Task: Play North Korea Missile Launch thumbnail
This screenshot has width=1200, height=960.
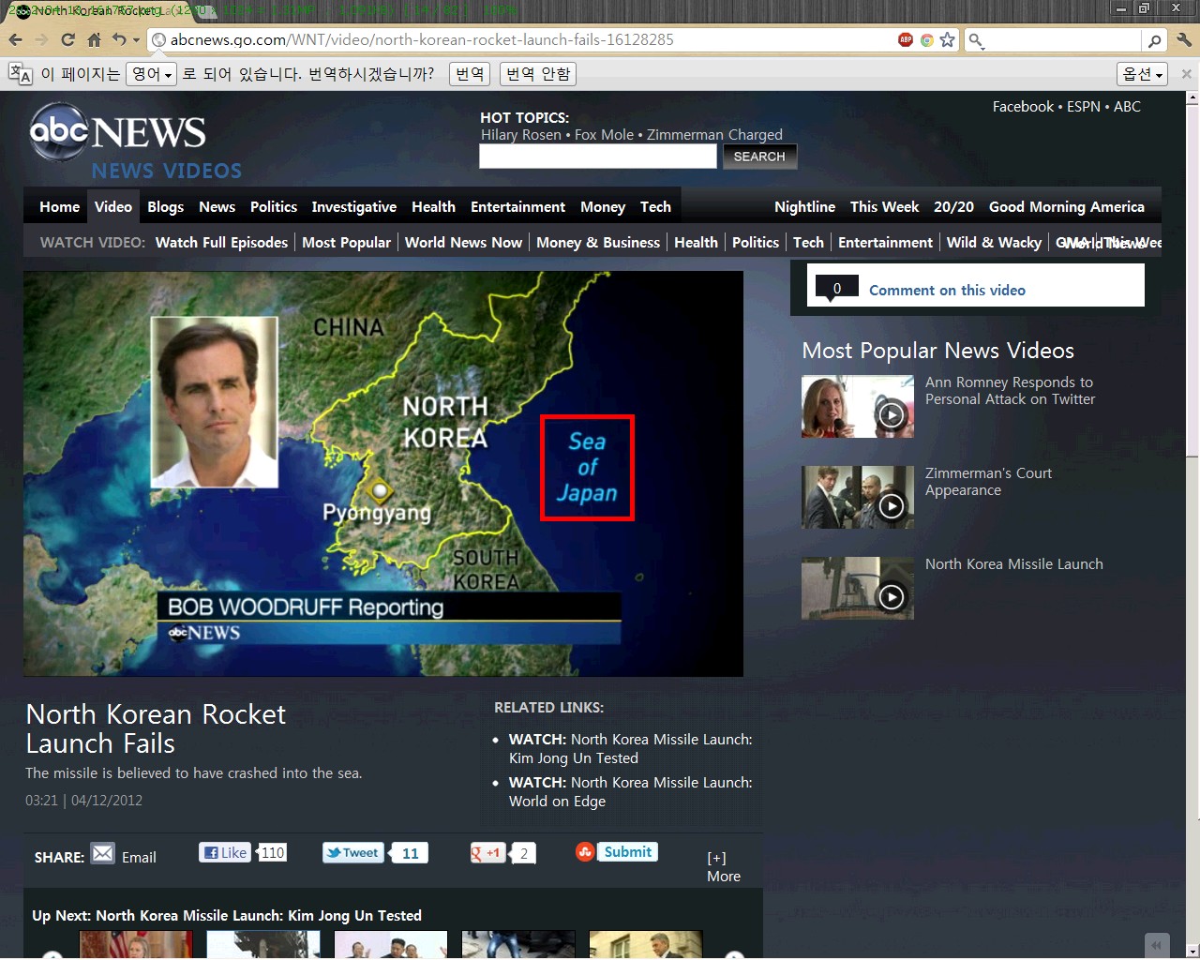Action: click(x=858, y=589)
